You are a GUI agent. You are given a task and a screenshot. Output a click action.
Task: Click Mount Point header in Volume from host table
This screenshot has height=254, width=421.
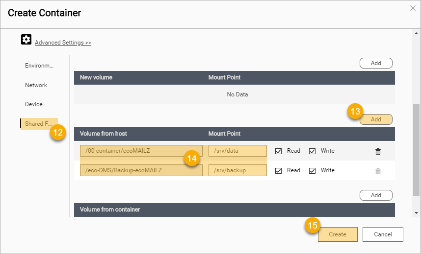(224, 134)
